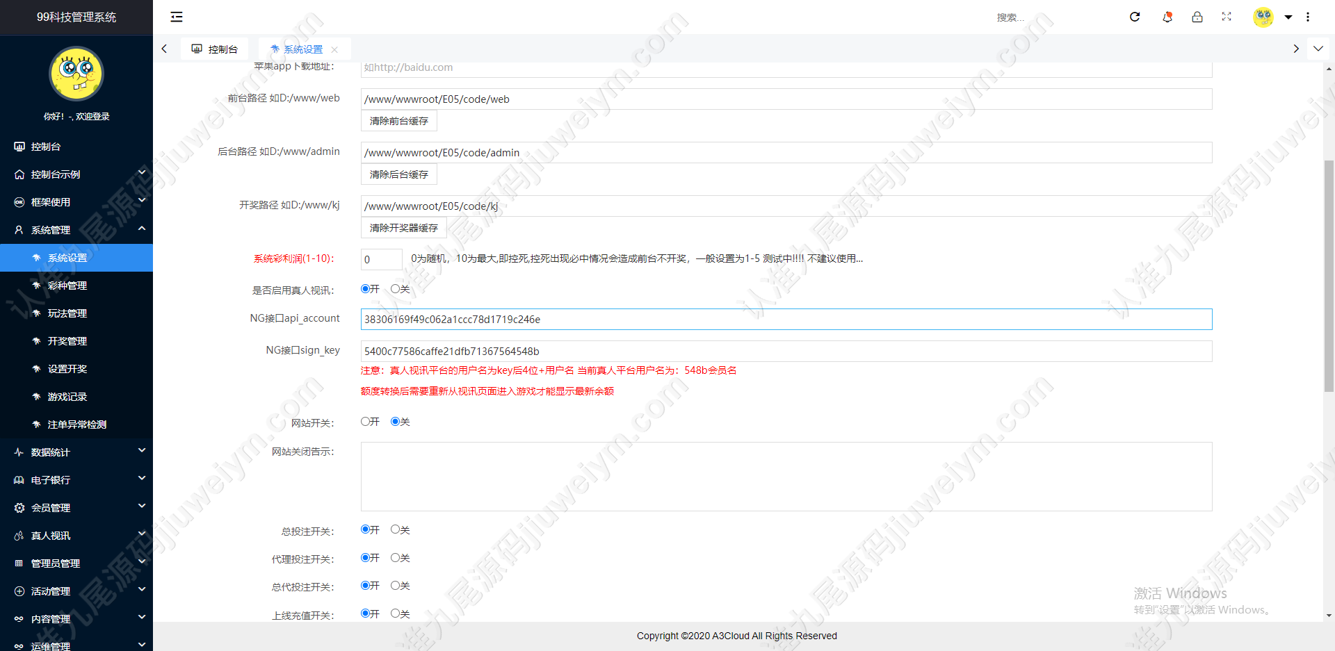Set 代理投注开关 to 关
The width and height of the screenshot is (1335, 651).
[x=395, y=558]
